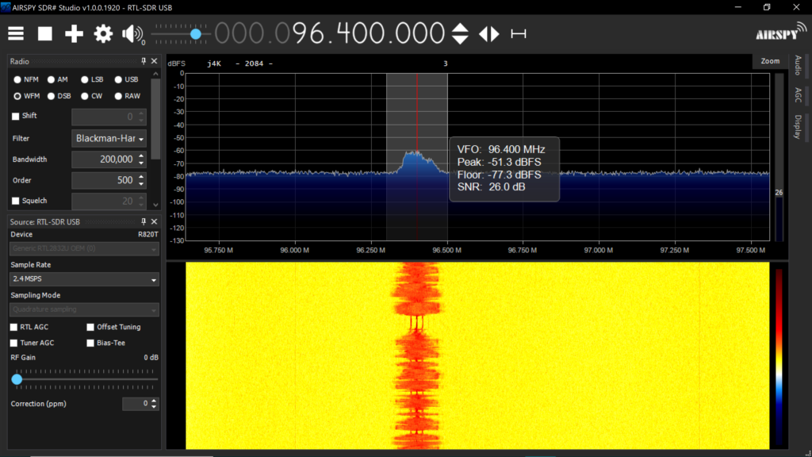Viewport: 812px width, 457px height.
Task: Toggle Tuner AGC checkbox
Action: coord(14,343)
